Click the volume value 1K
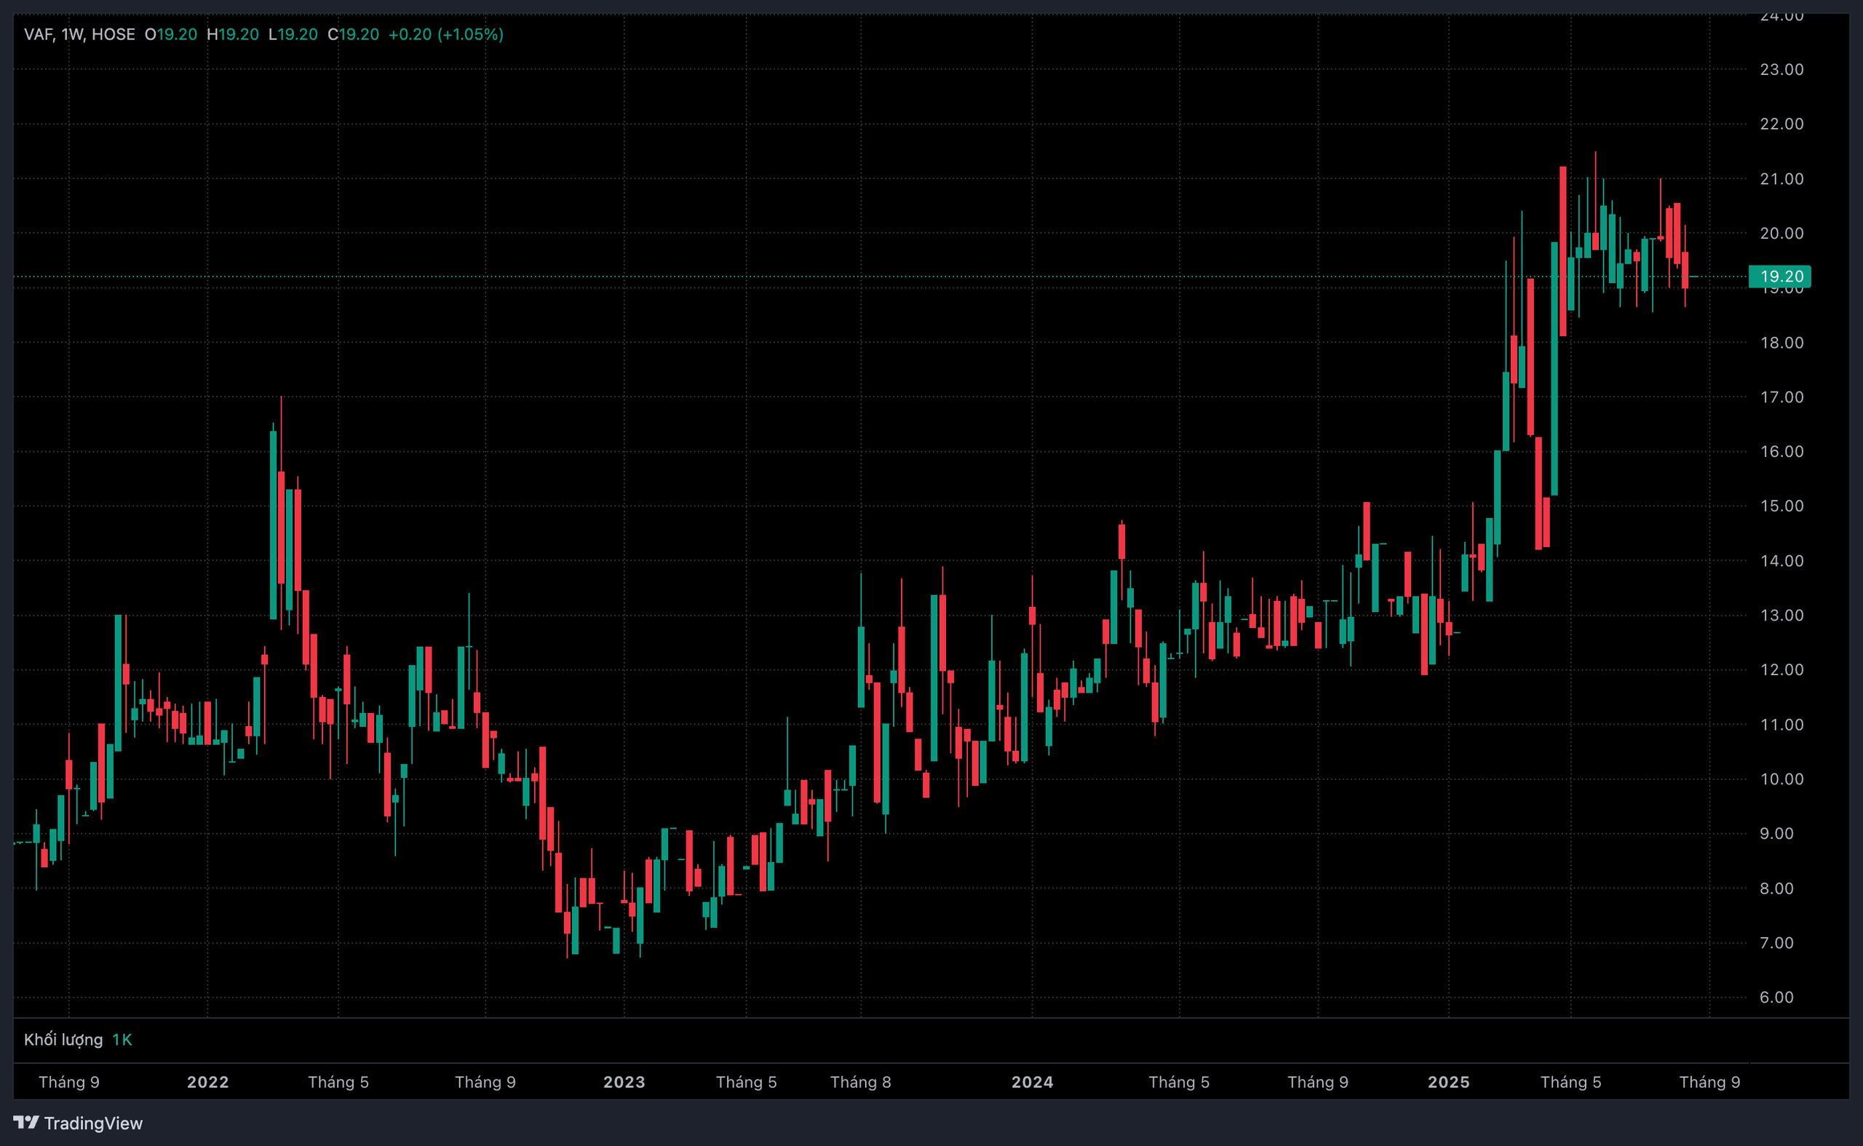The image size is (1863, 1146). 122,1039
